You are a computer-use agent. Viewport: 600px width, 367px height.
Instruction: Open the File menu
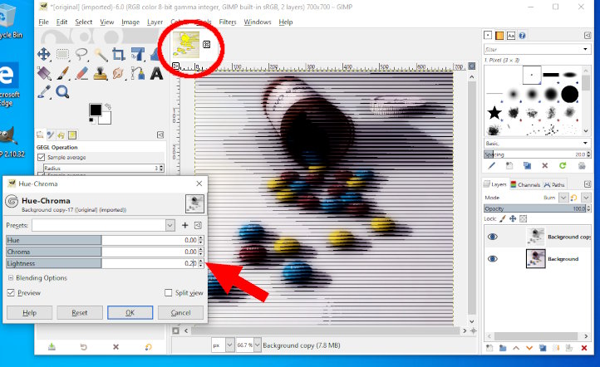[x=43, y=22]
